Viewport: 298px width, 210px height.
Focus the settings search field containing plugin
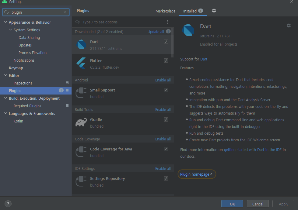tap(36, 12)
